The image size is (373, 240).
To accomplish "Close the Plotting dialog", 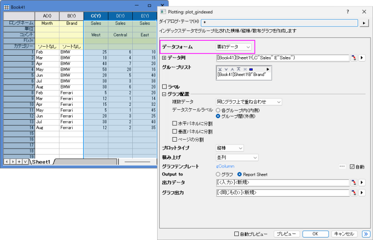I will tap(364, 11).
